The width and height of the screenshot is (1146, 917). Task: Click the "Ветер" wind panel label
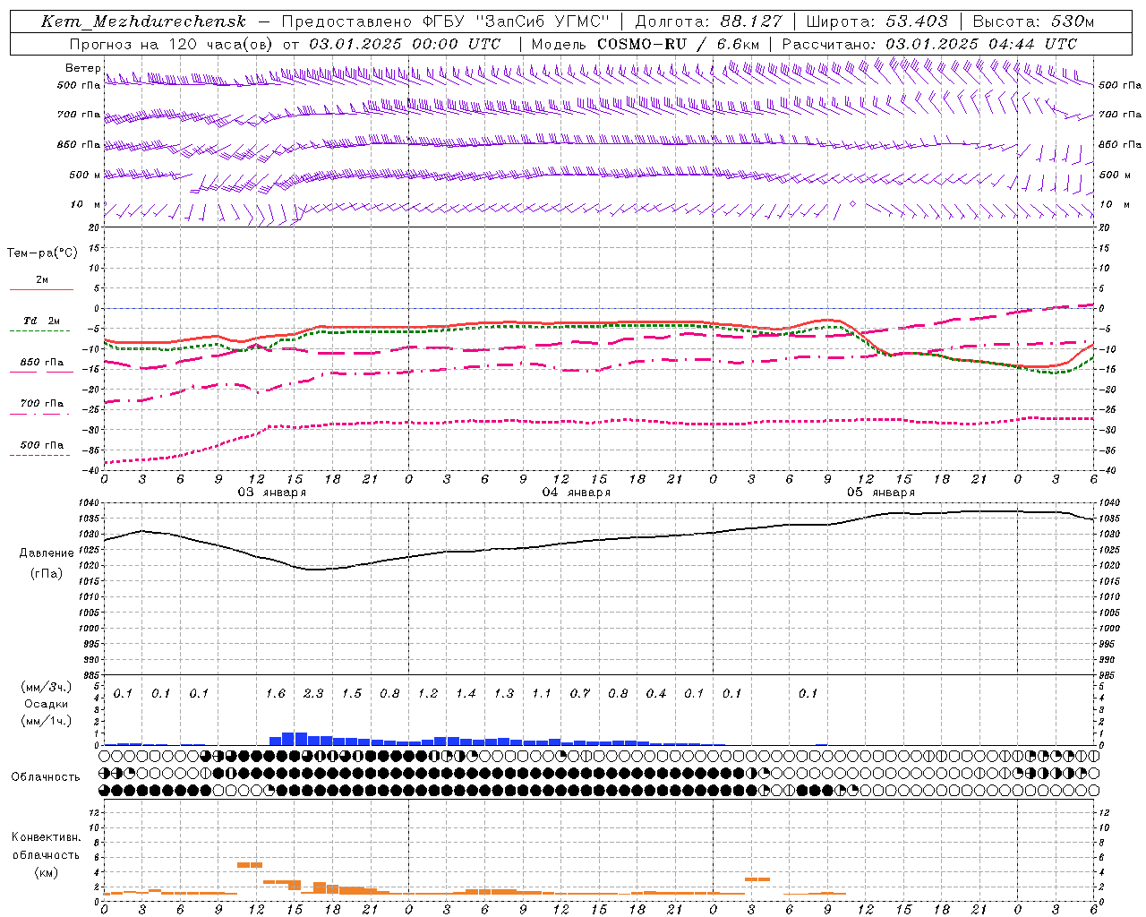tap(83, 68)
